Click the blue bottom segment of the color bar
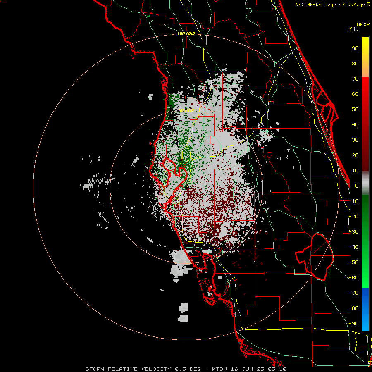Viewport: 372px width, 372px height. (365, 309)
